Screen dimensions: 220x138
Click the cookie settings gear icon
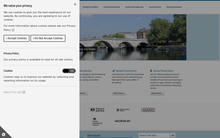click(4, 135)
